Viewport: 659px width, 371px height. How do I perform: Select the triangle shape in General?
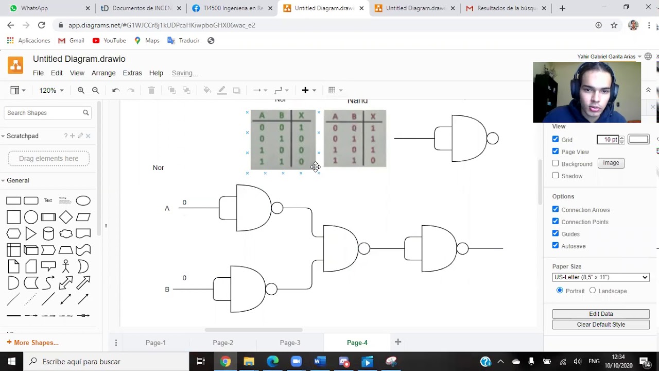tap(31, 234)
